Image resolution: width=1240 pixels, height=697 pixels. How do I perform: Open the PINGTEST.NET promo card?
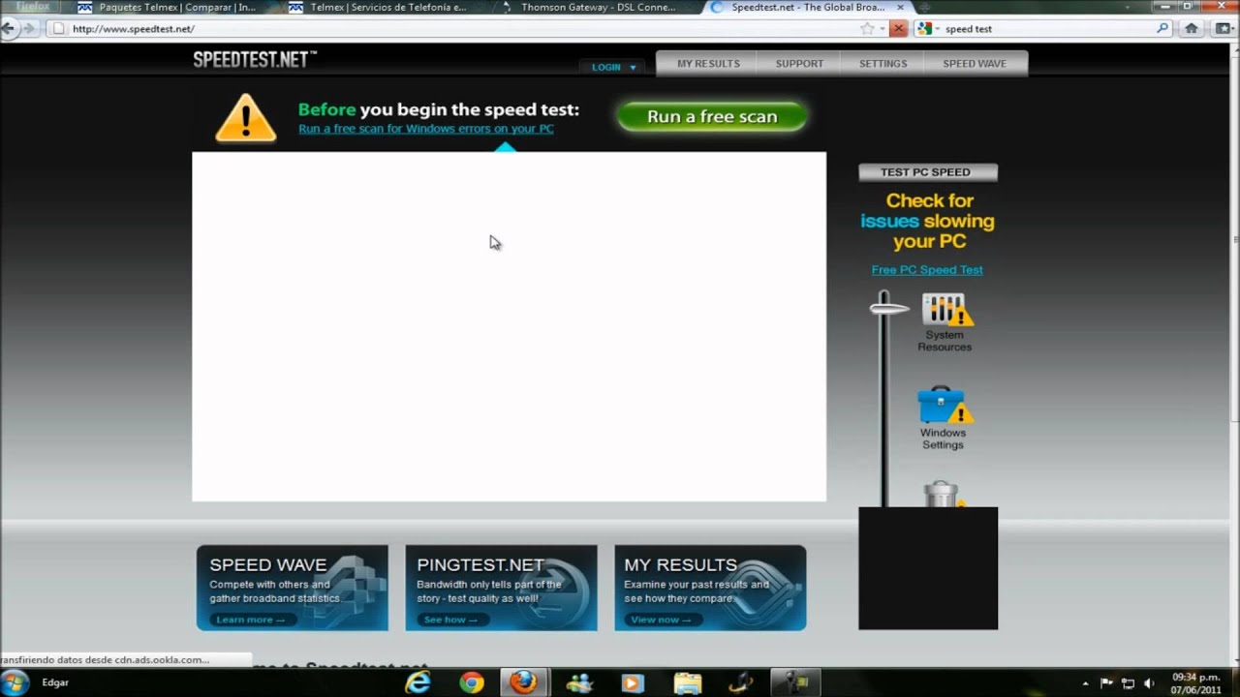click(501, 588)
